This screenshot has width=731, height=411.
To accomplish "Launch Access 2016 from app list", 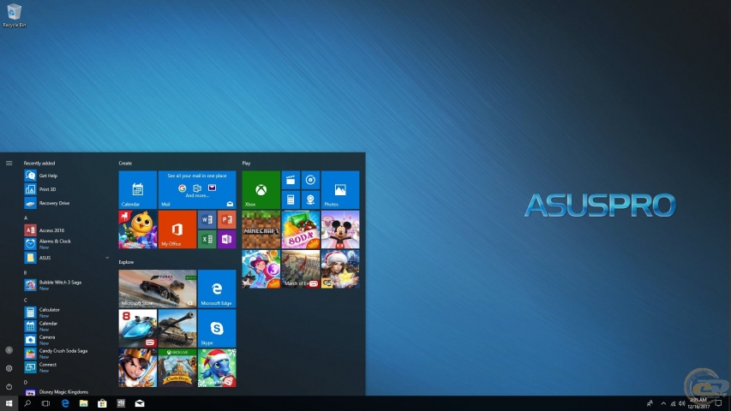I will point(67,230).
